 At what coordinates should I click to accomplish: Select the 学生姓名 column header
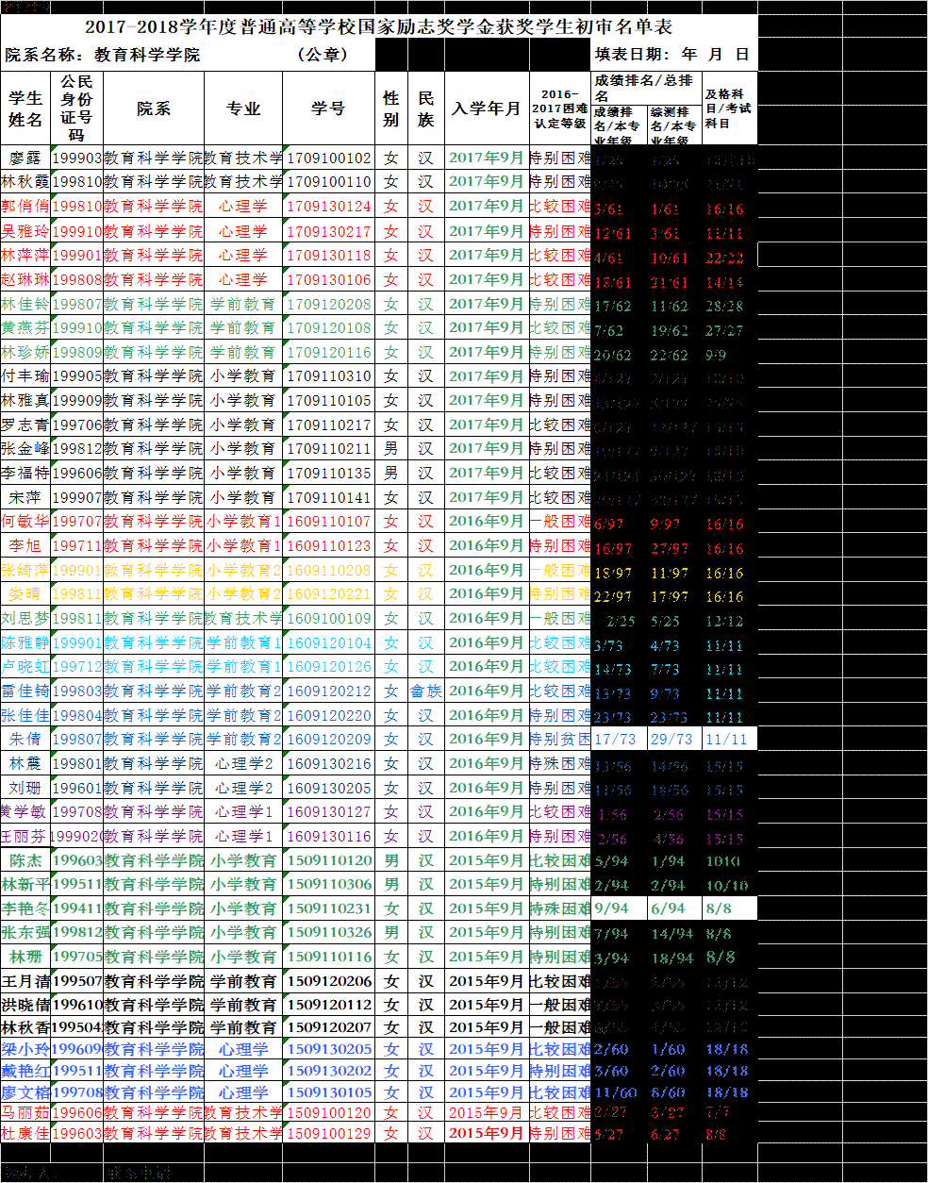(x=25, y=108)
